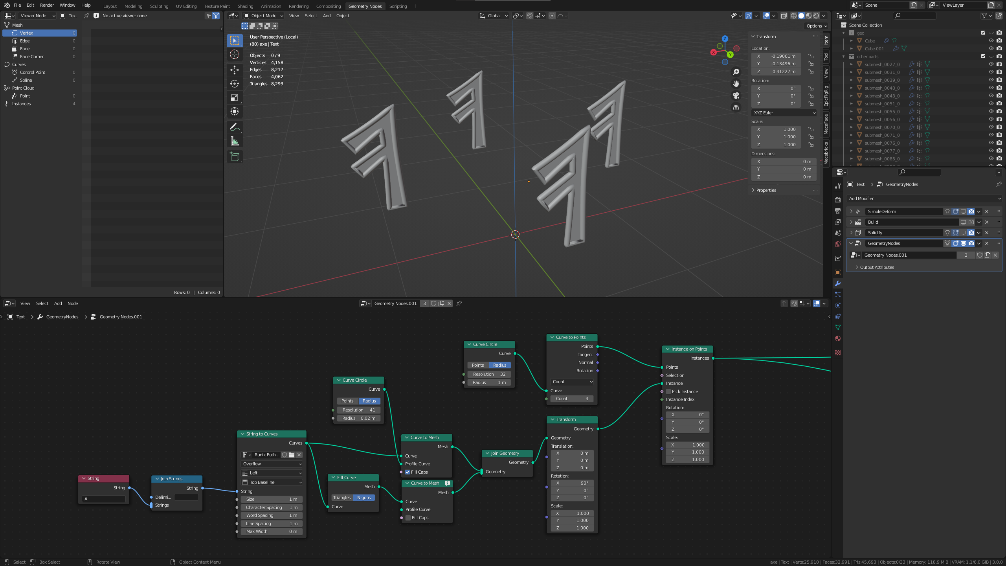Open the Render menu

47,5
